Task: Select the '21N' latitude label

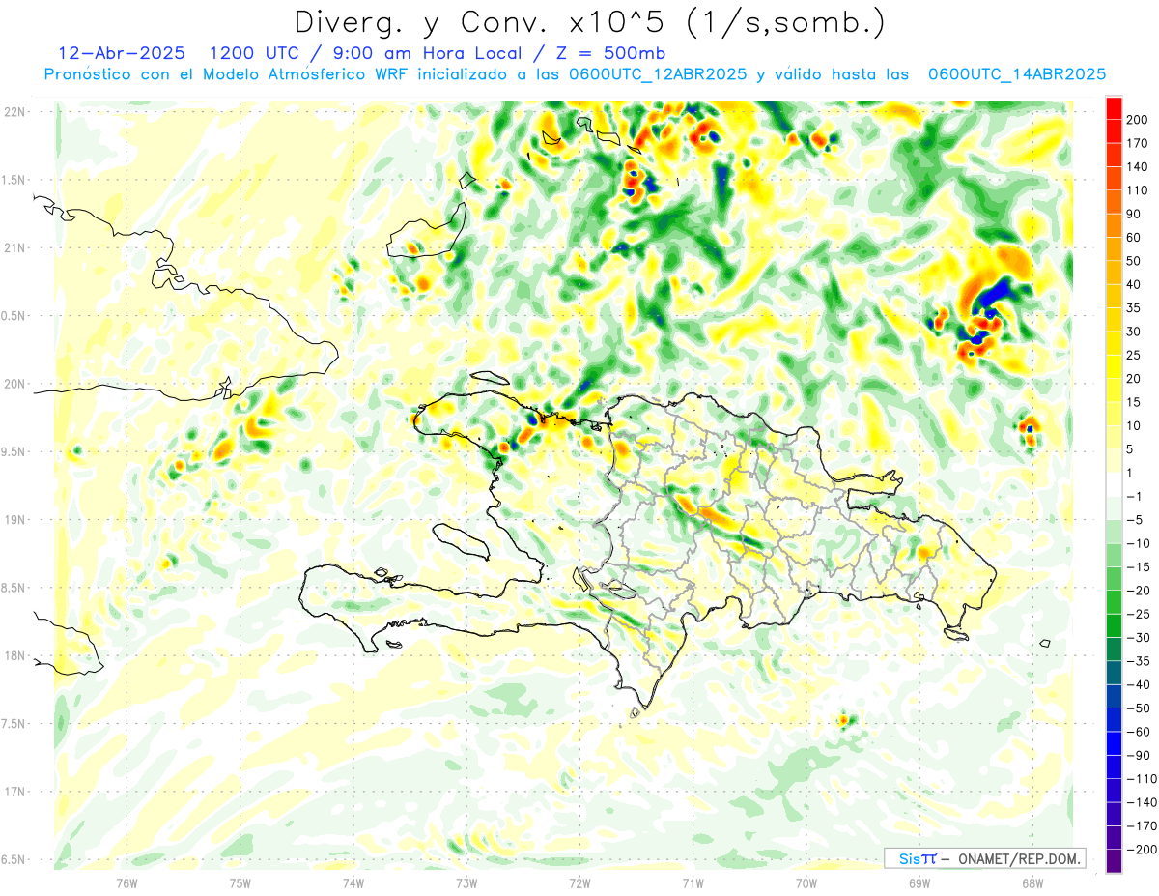Action: [14, 247]
